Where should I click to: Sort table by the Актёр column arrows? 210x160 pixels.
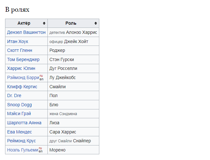click(x=44, y=23)
